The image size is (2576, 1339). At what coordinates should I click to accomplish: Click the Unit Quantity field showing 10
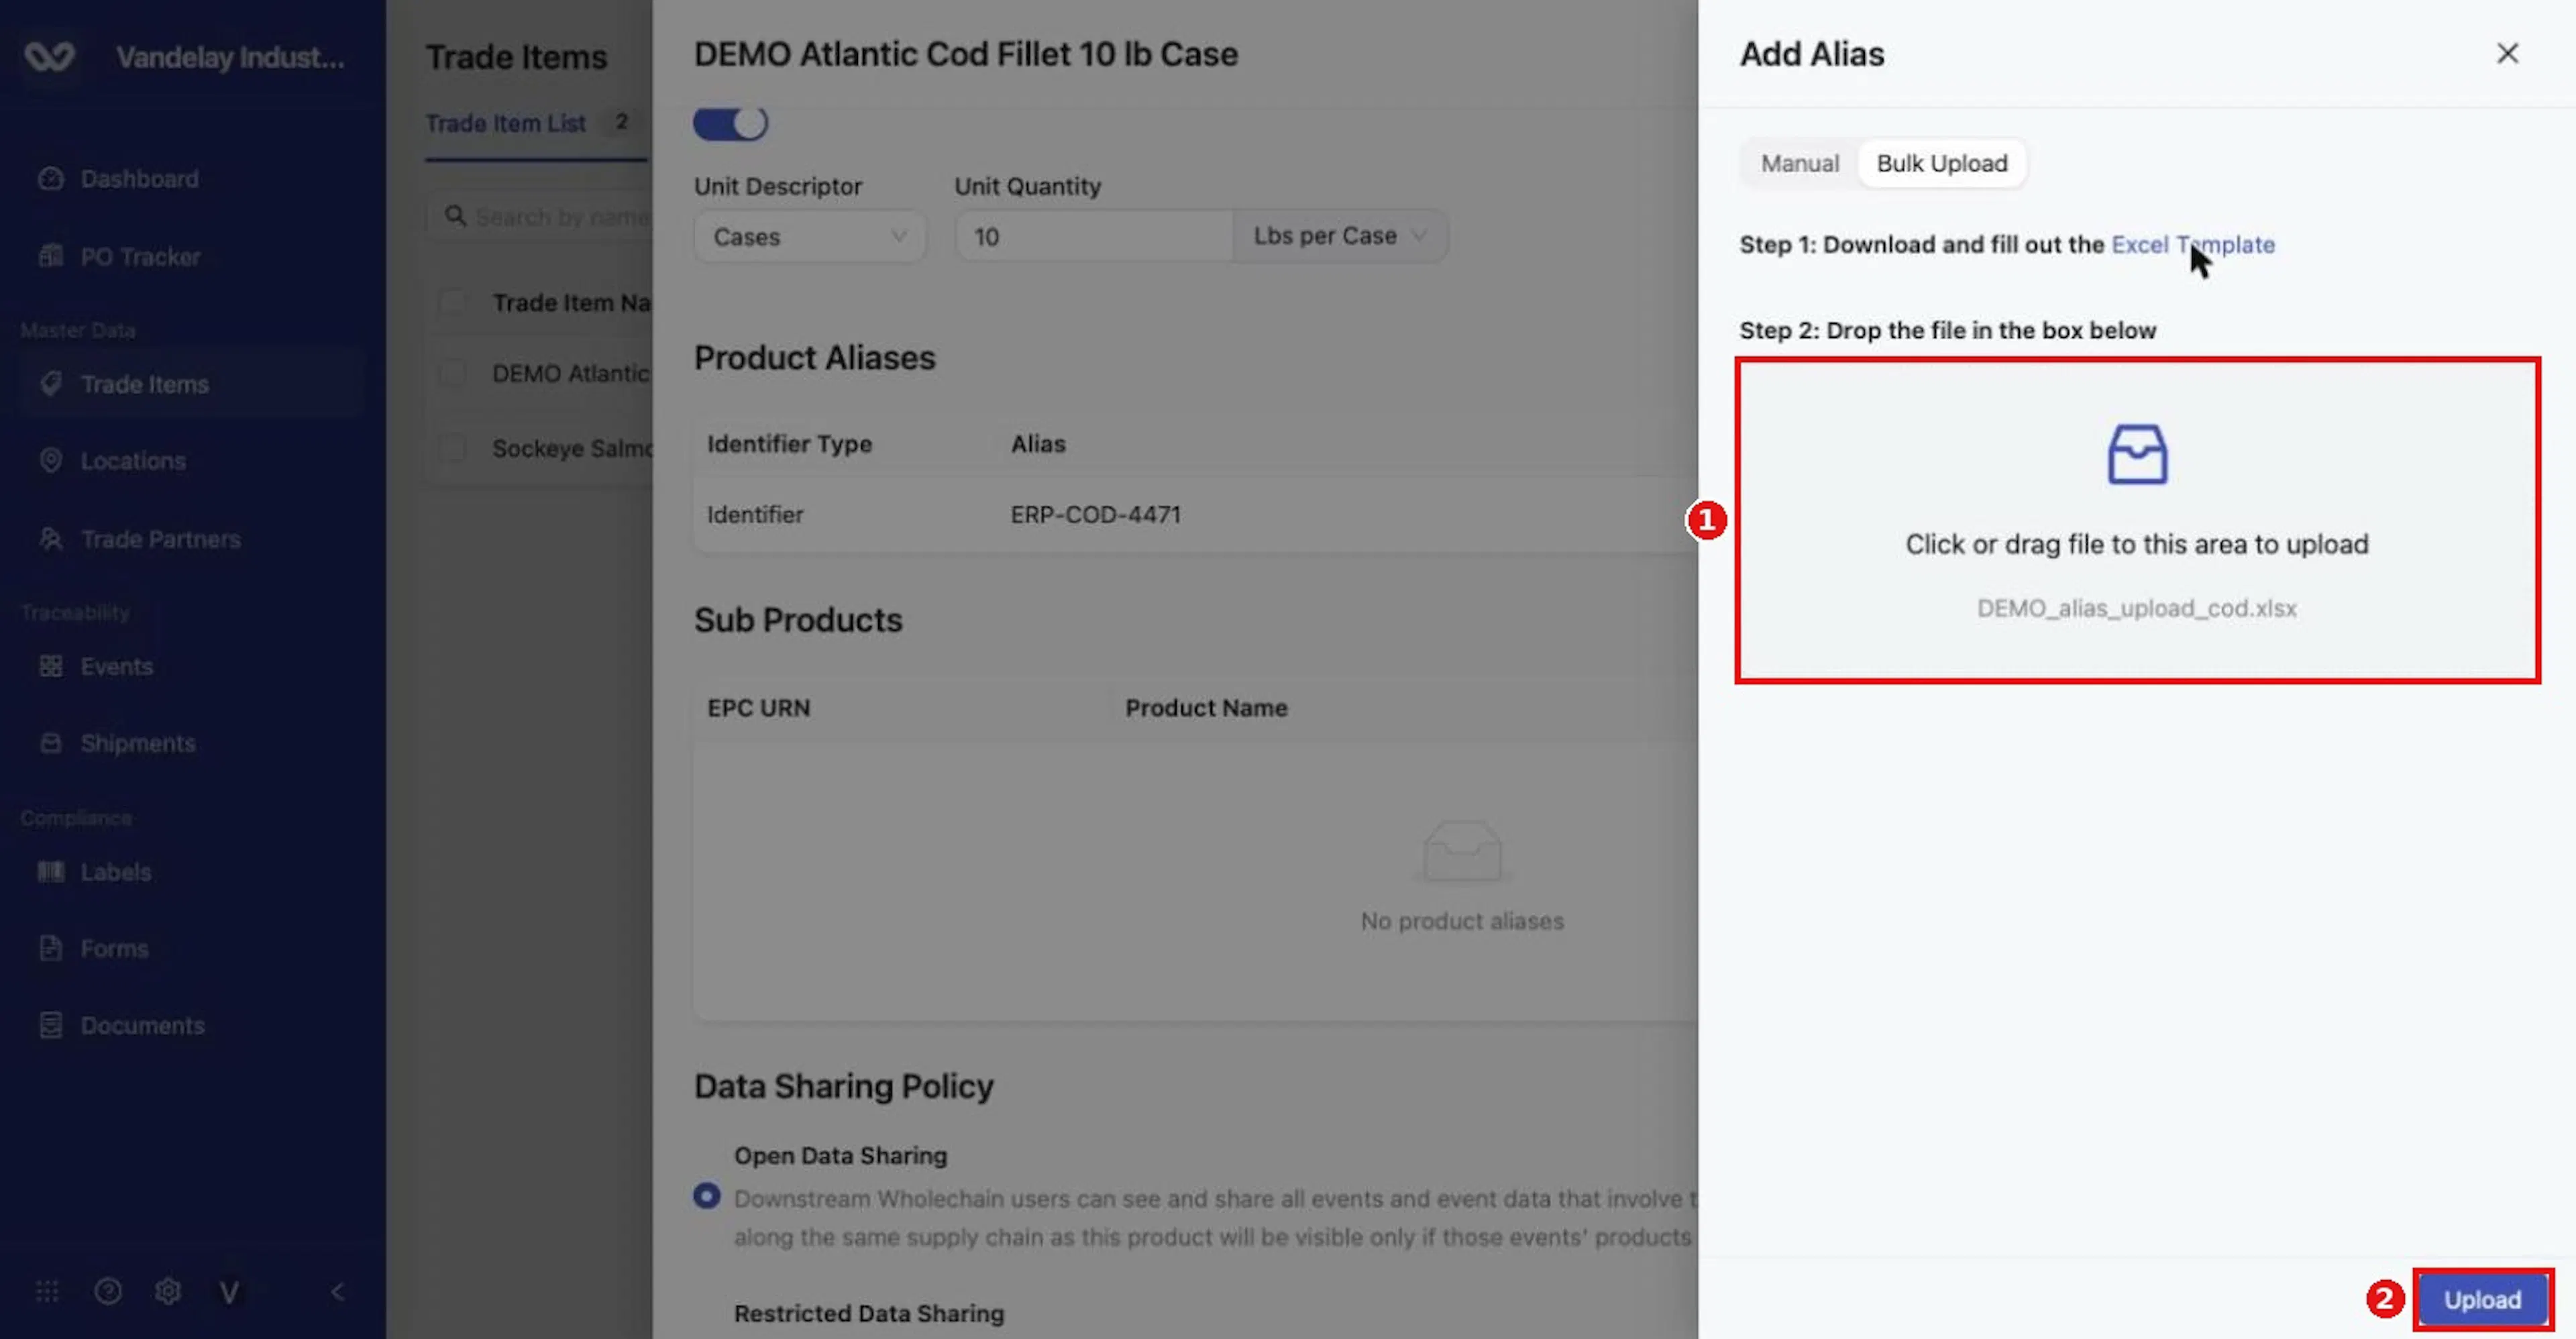coord(1094,236)
